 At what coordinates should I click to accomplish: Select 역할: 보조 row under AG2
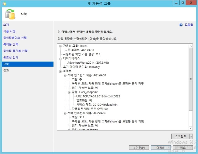coord(78,117)
